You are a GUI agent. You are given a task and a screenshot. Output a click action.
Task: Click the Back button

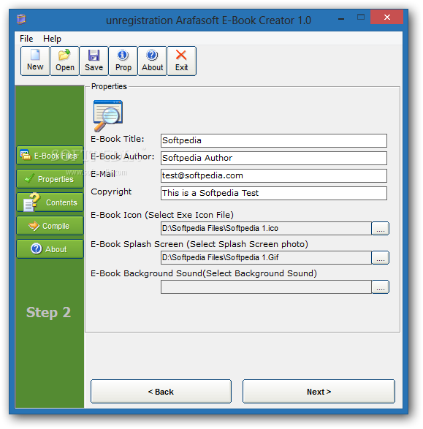[x=161, y=392]
